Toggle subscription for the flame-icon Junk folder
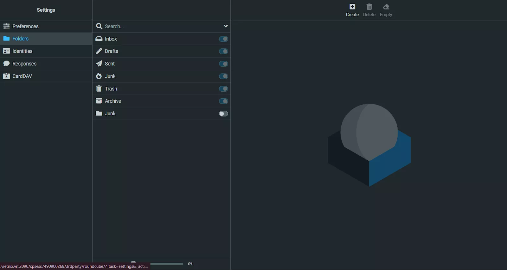Viewport: 507px width, 270px height. pos(223,76)
